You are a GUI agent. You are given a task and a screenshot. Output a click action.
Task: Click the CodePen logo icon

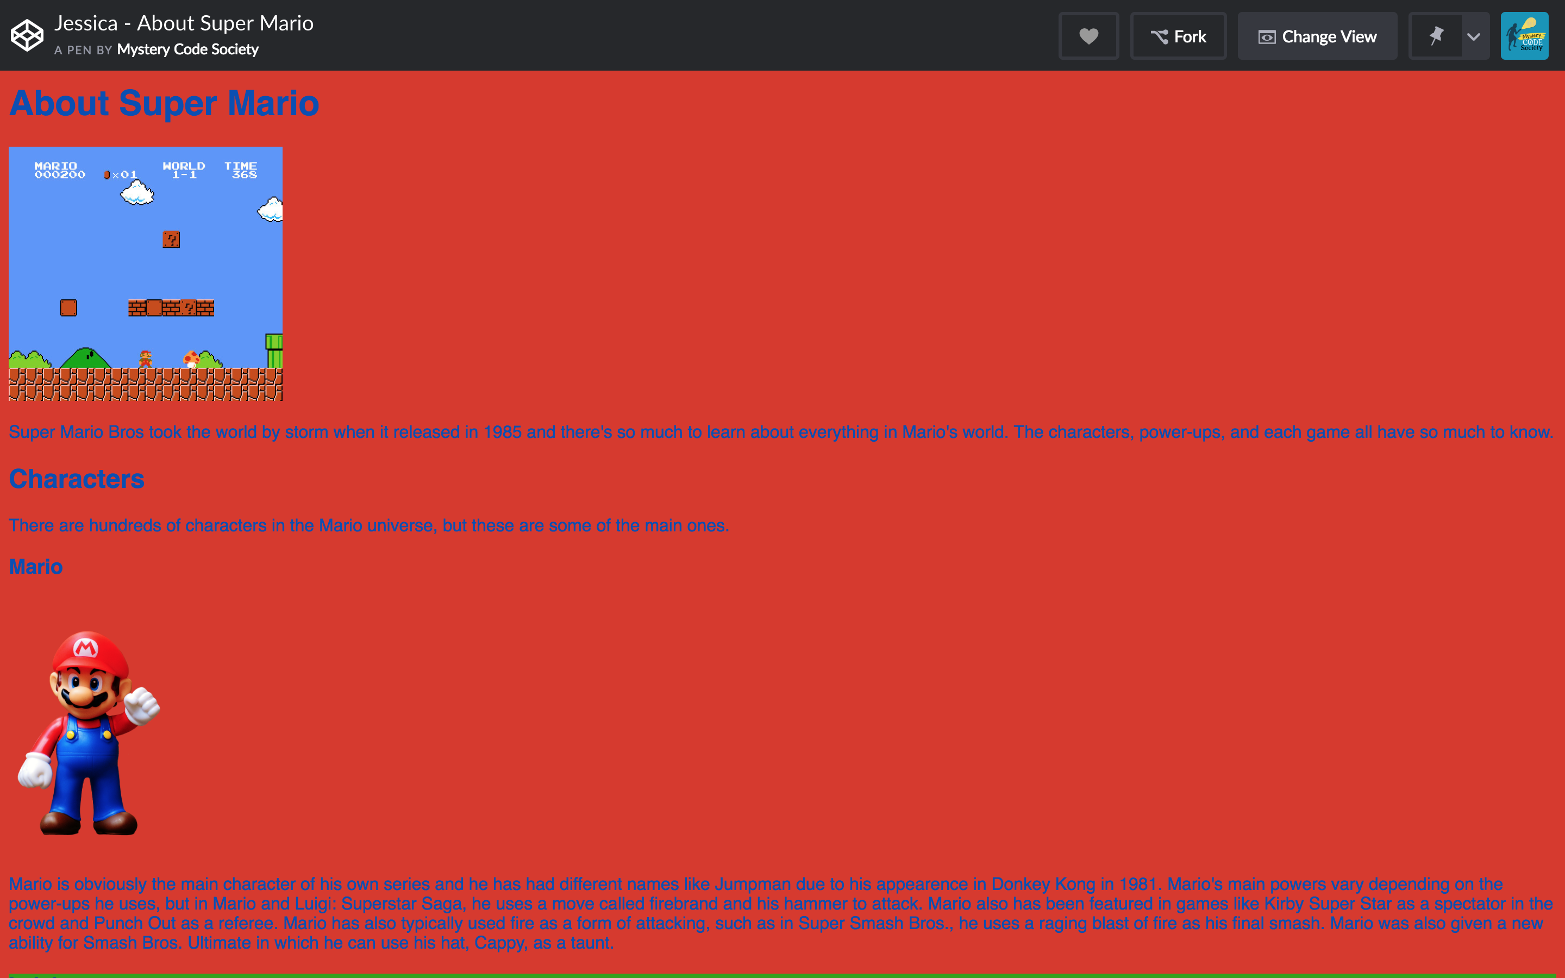coord(27,35)
